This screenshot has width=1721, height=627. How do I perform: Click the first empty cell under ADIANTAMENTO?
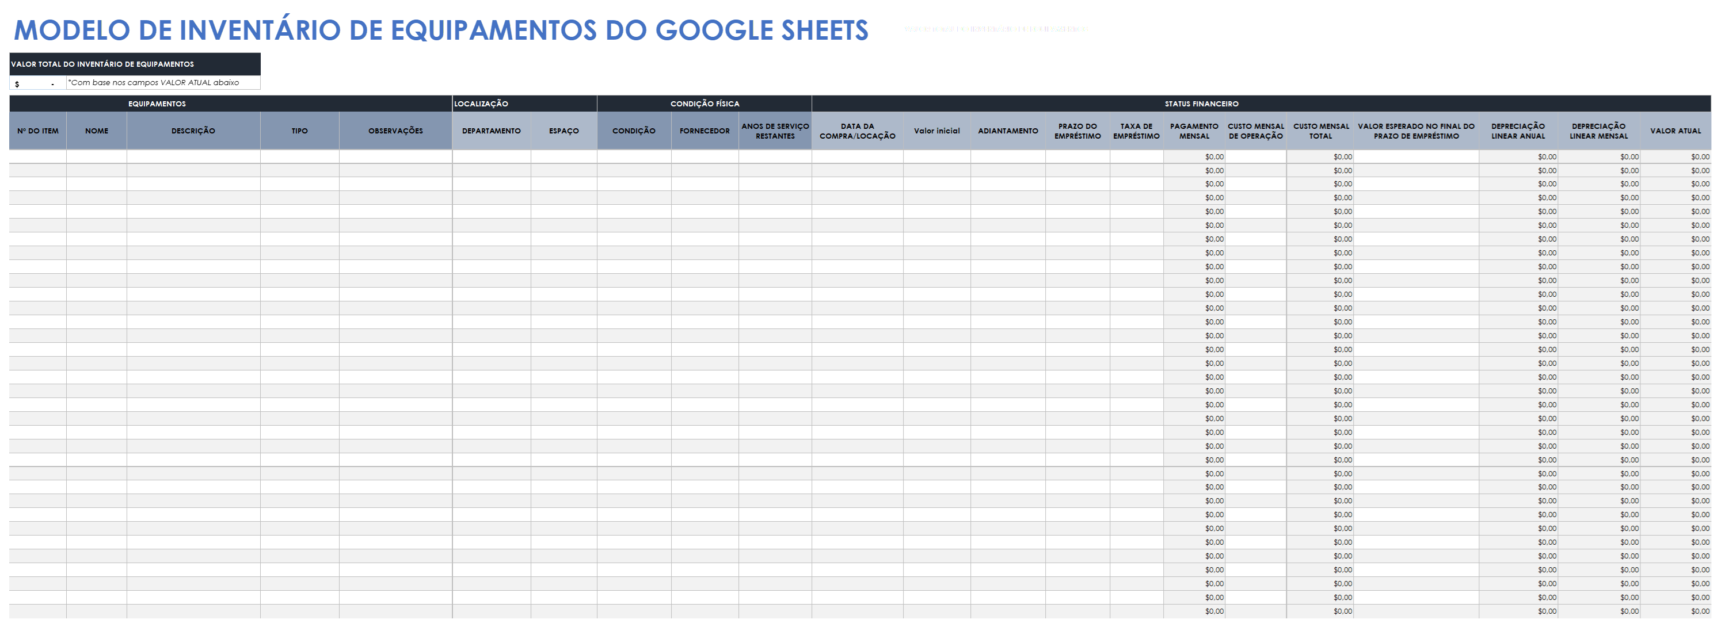click(x=1008, y=157)
